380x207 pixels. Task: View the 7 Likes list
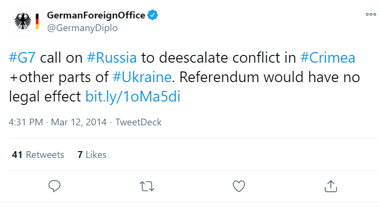[91, 155]
